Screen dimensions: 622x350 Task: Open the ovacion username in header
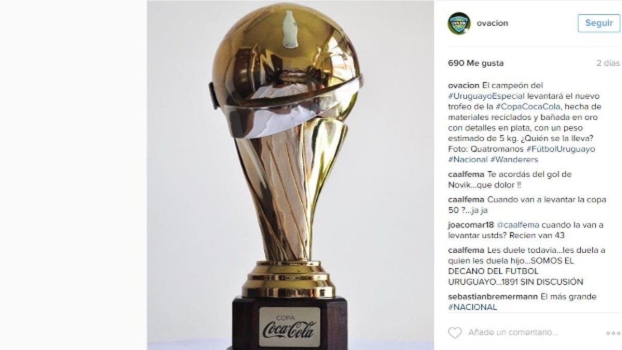click(x=492, y=23)
